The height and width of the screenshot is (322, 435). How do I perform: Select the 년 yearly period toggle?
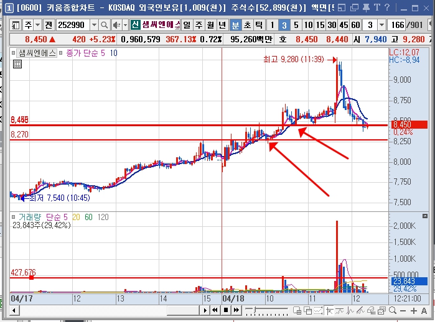pyautogui.click(x=222, y=25)
